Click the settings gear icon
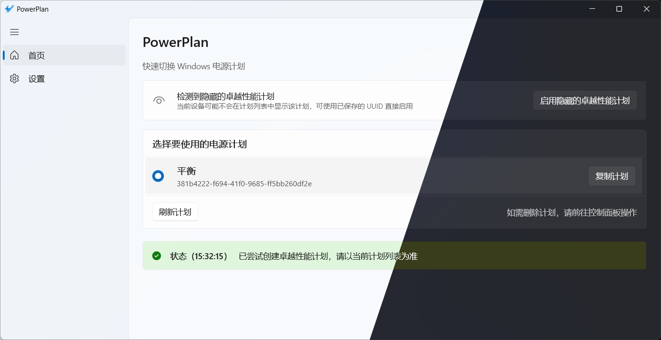661x340 pixels. point(14,78)
